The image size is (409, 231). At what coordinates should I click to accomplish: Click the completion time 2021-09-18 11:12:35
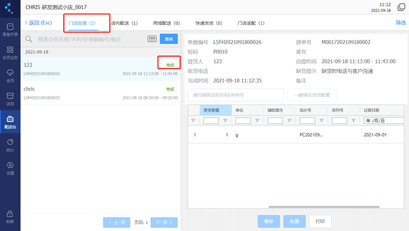point(237,81)
